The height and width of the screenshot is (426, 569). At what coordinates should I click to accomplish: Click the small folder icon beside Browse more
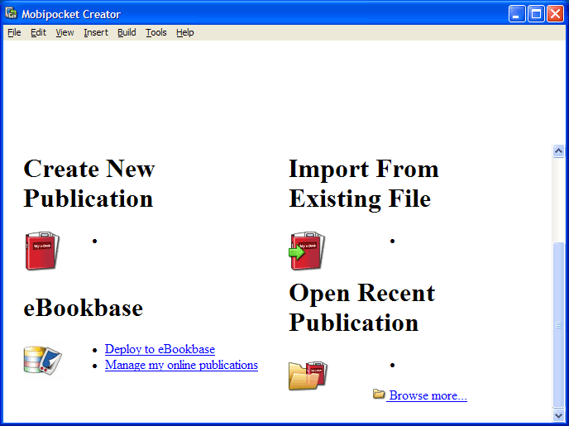click(x=379, y=394)
